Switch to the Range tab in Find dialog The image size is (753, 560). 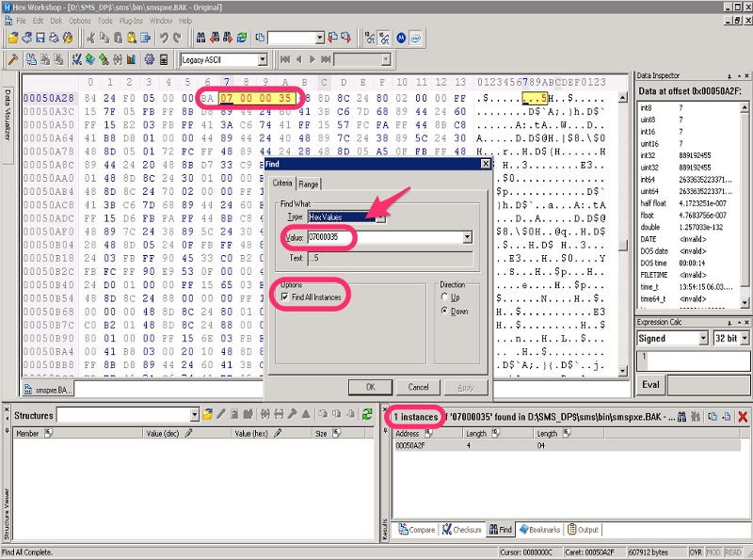309,184
